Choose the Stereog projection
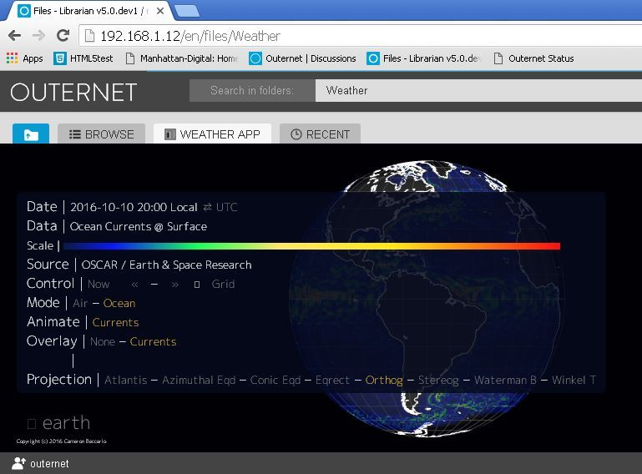Screen dimensions: 642x474 pyautogui.click(x=438, y=381)
